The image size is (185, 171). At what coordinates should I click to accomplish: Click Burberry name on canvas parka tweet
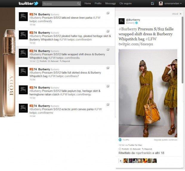click(x=44, y=106)
